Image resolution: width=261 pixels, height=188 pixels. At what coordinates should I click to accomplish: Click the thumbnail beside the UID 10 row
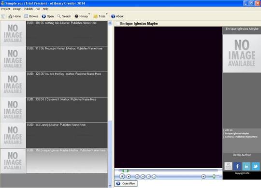[13, 33]
